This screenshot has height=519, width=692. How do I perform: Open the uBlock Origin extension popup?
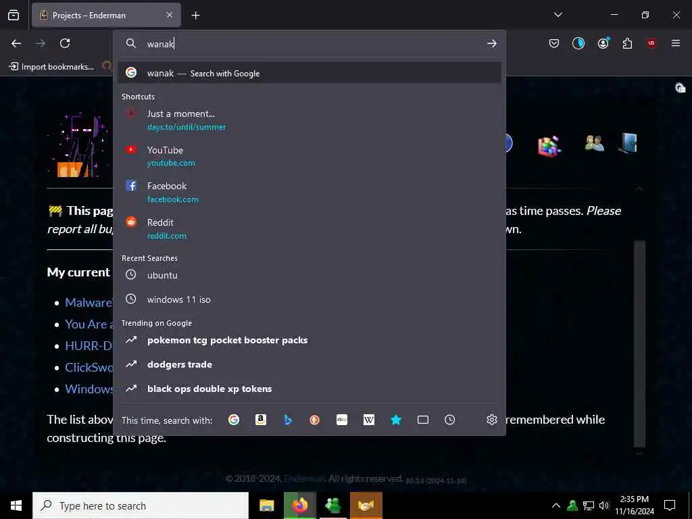click(651, 43)
